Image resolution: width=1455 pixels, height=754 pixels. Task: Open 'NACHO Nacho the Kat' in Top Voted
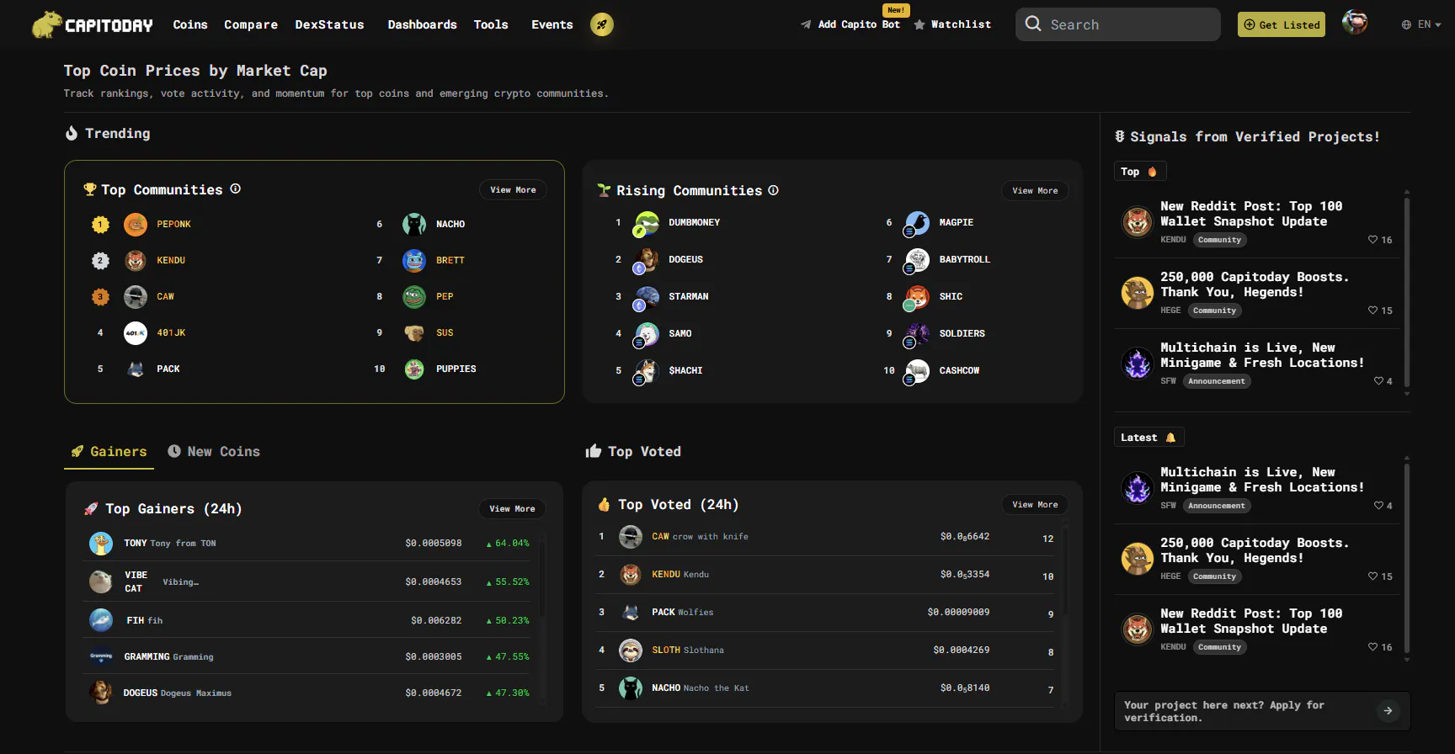(825, 688)
